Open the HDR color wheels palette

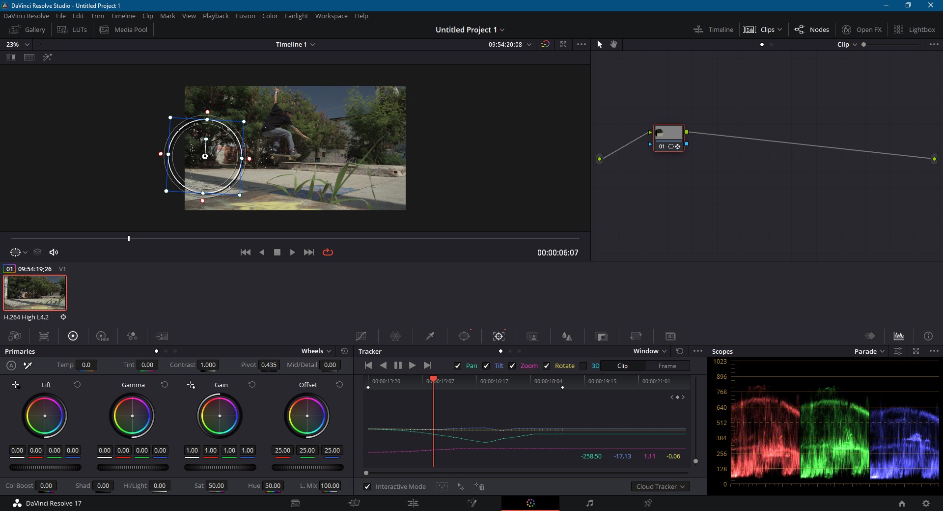[x=102, y=336]
